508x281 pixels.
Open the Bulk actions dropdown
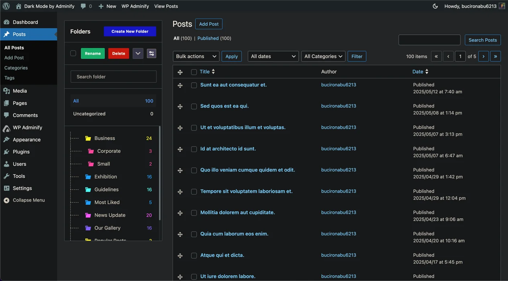(x=196, y=56)
